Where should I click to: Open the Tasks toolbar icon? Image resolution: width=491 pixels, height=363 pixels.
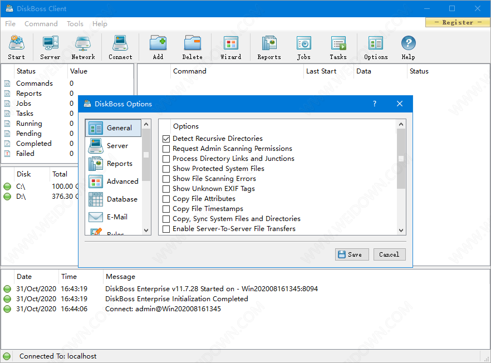pyautogui.click(x=338, y=47)
